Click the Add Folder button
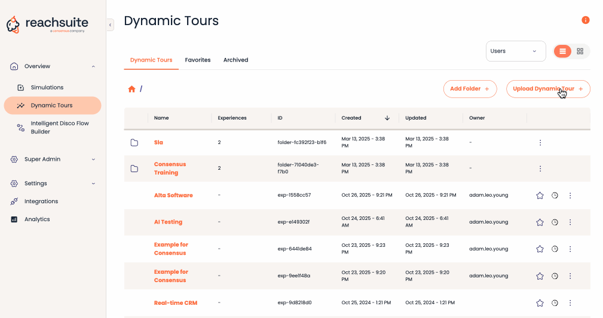 click(x=470, y=89)
